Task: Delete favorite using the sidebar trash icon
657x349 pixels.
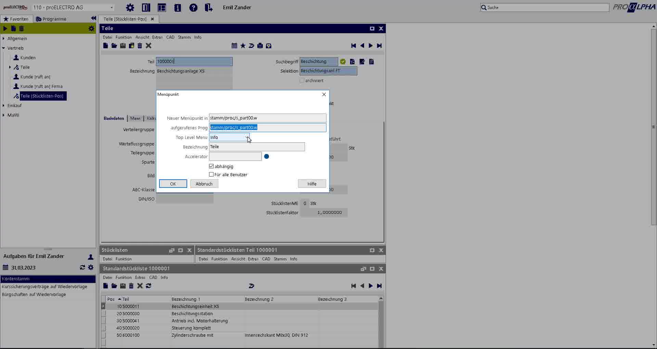Action: 22,28
